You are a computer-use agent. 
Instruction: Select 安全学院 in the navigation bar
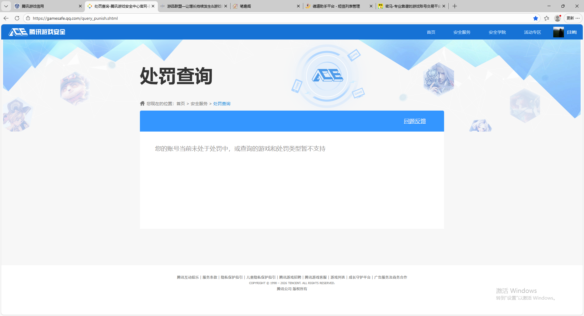click(x=497, y=32)
